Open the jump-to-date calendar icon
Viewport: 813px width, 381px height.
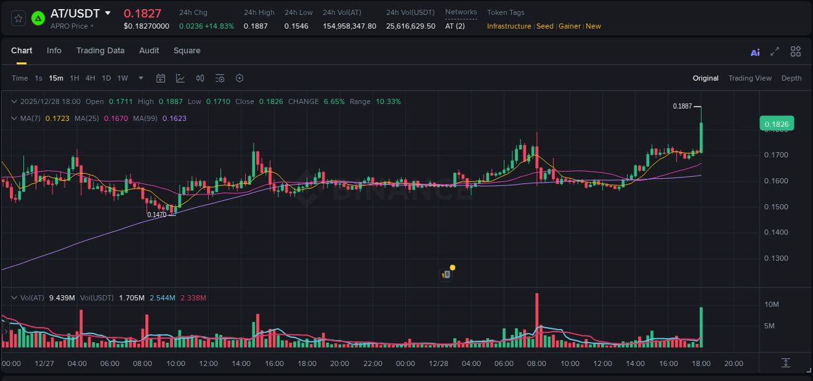(x=161, y=78)
